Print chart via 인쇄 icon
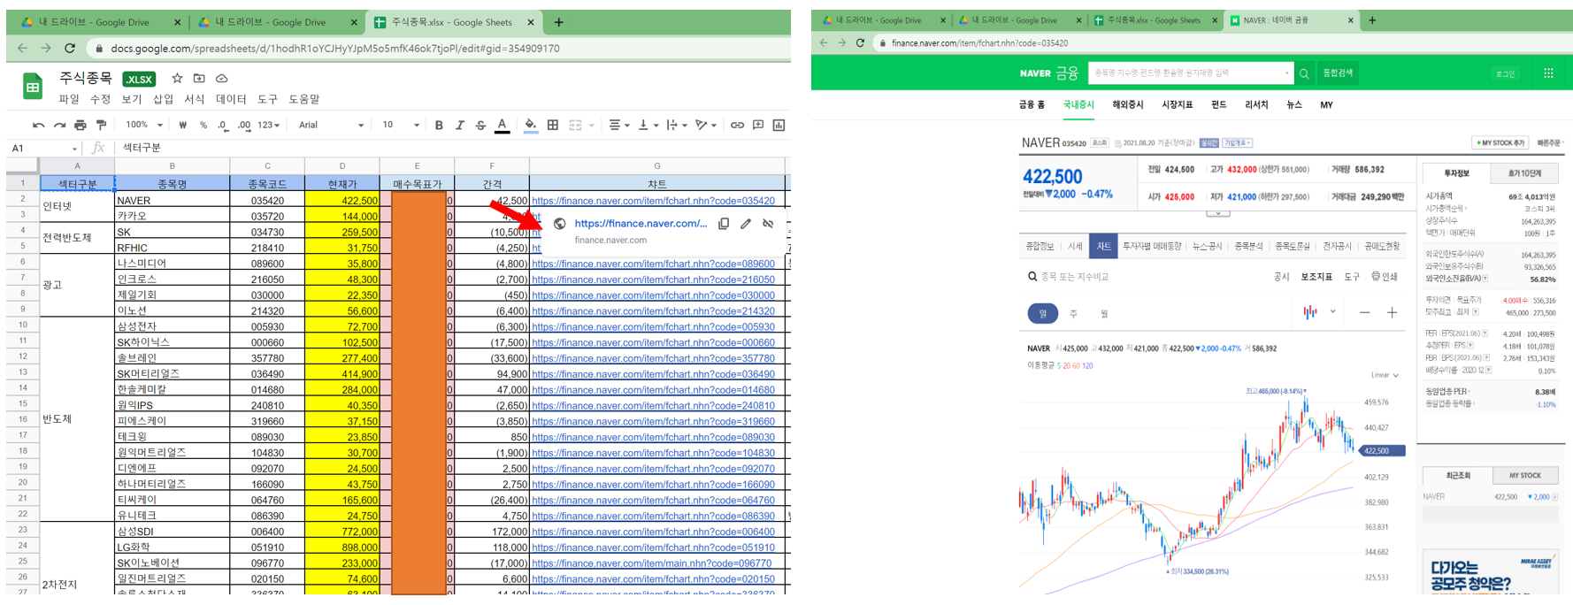 point(1384,277)
